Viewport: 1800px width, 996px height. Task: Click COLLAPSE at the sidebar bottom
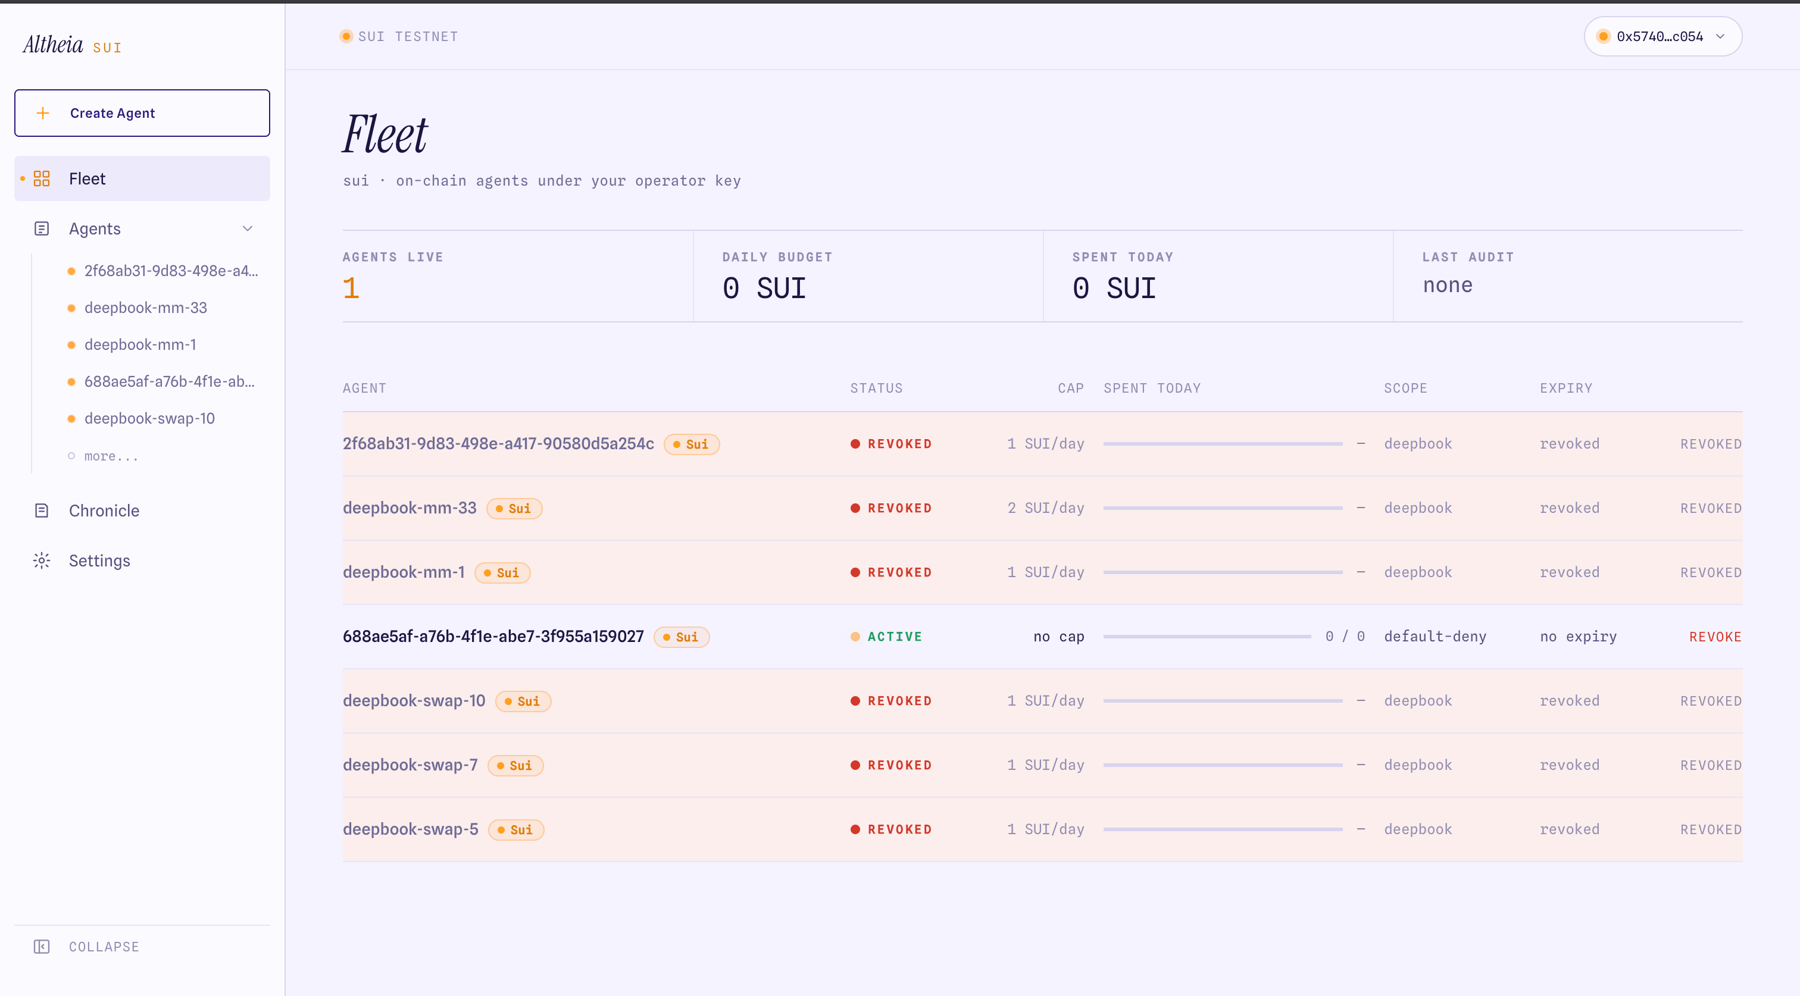[x=104, y=947]
